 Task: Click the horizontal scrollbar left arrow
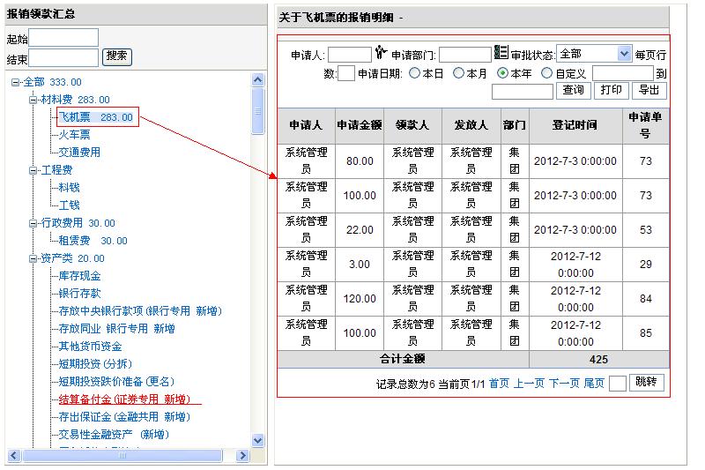13,456
